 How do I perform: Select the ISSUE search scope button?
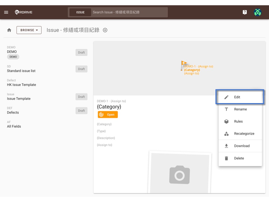tap(80, 12)
